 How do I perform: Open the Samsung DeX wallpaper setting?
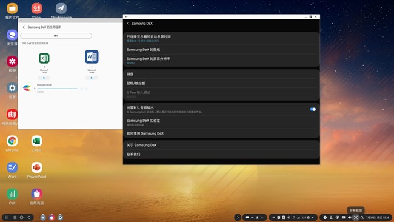click(x=221, y=50)
